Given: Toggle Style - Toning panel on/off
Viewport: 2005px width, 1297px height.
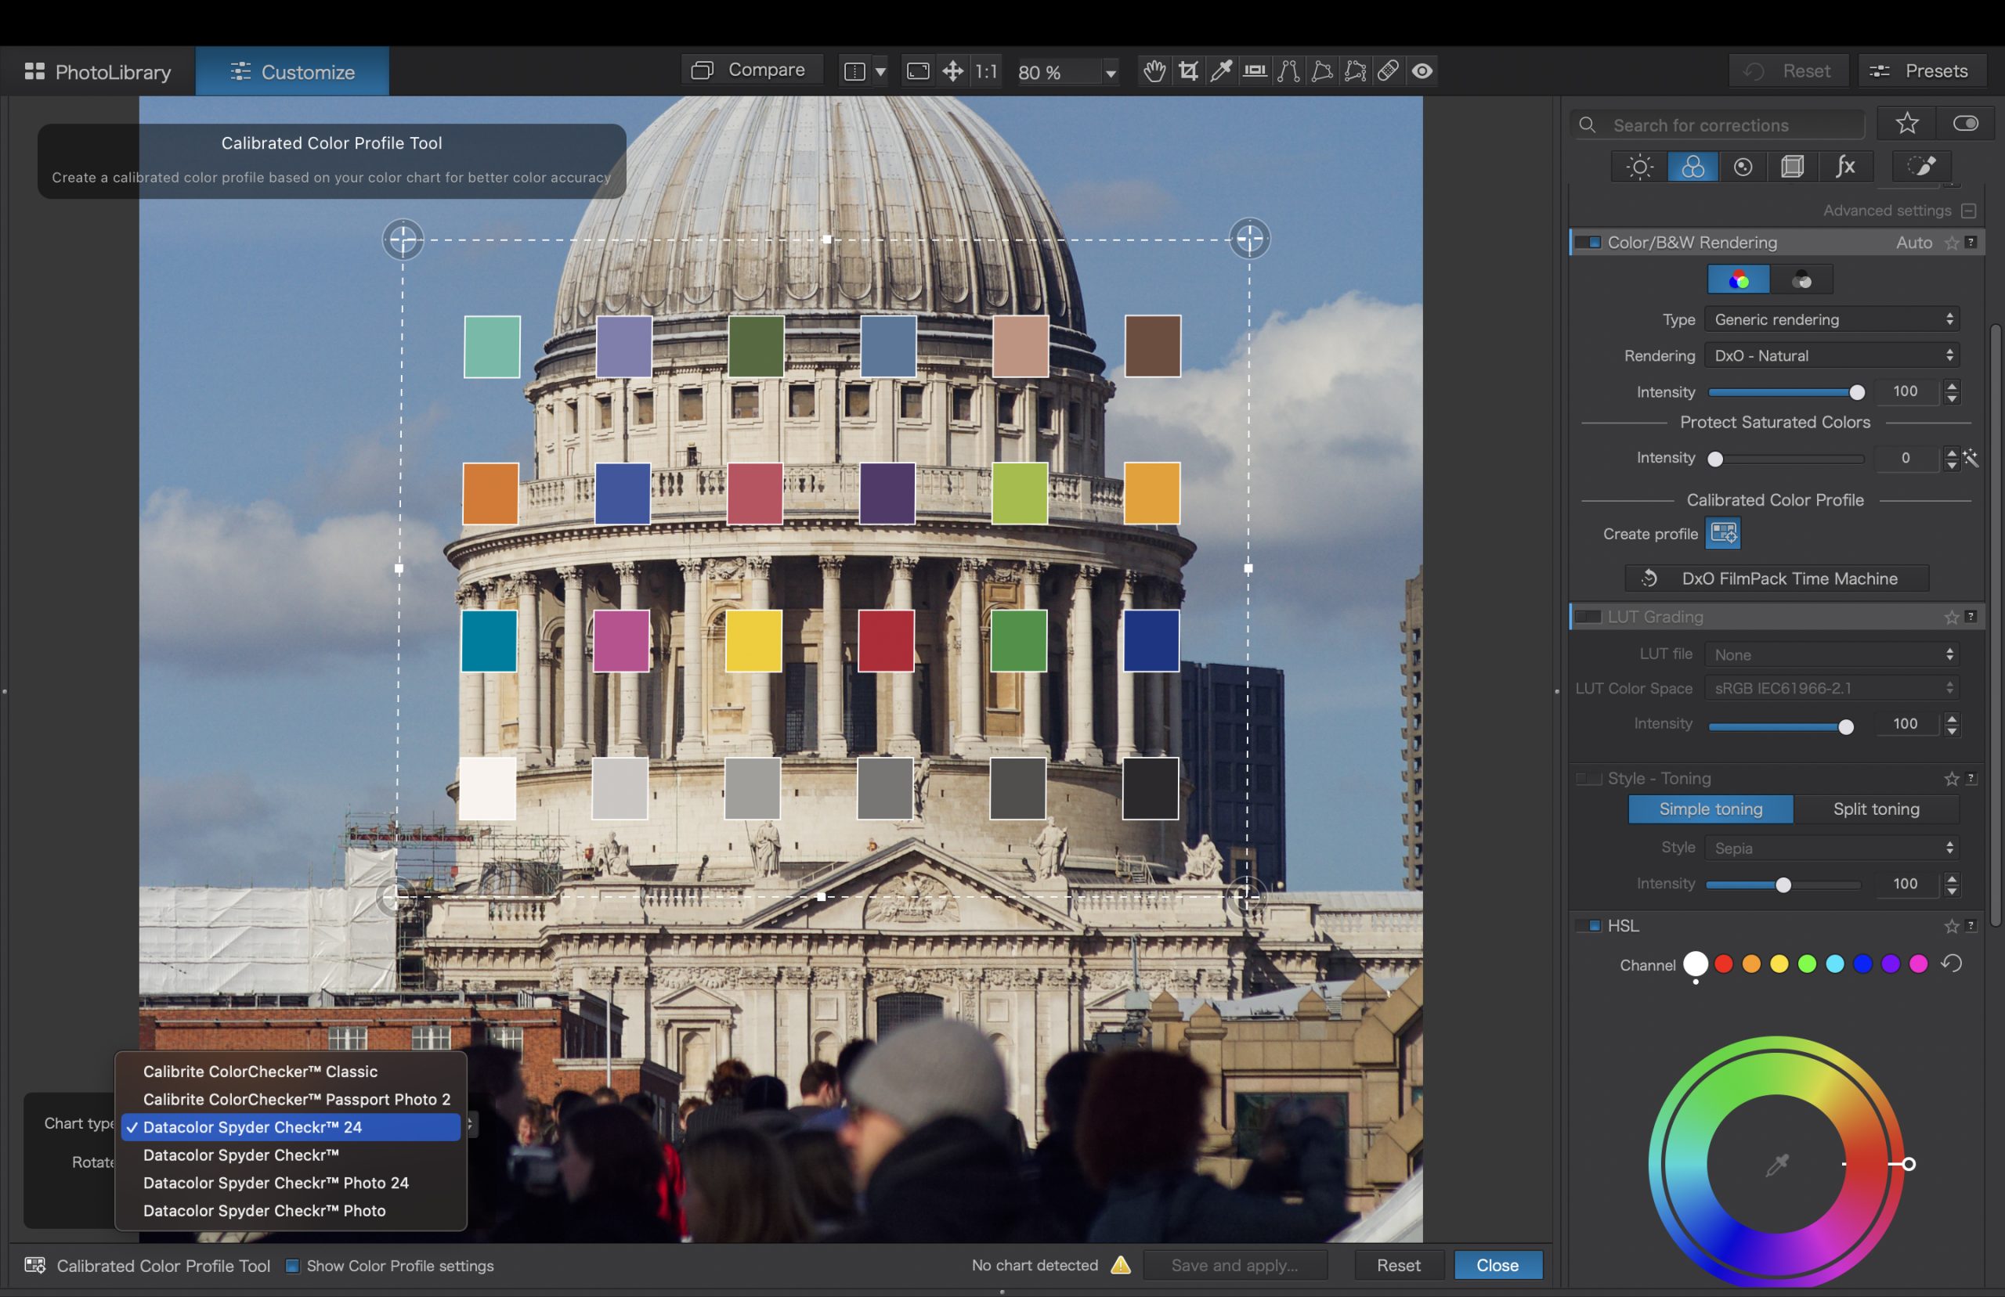Looking at the screenshot, I should tap(1591, 777).
